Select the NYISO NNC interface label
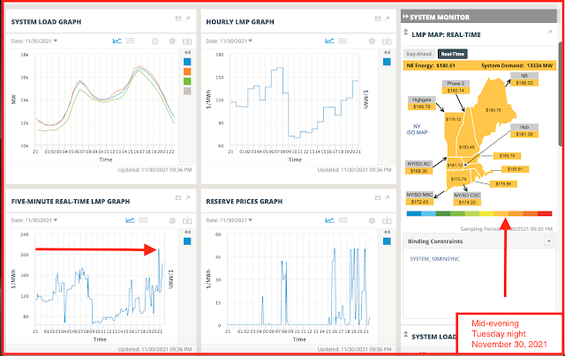The width and height of the screenshot is (565, 356). tap(419, 198)
